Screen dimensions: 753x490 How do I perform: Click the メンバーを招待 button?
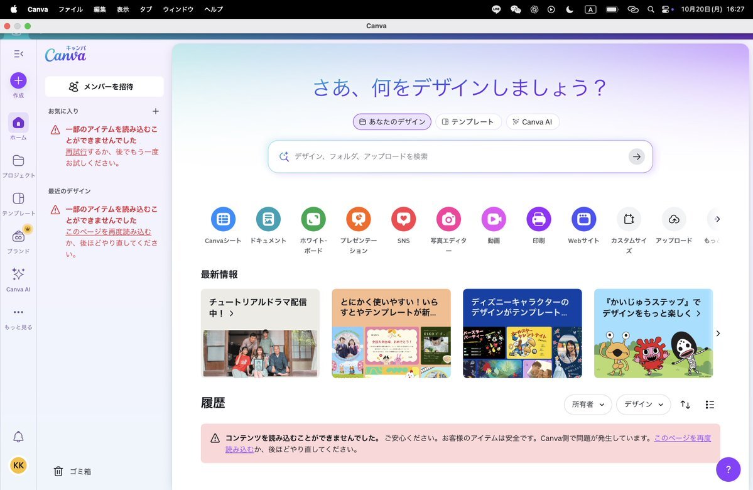(104, 87)
